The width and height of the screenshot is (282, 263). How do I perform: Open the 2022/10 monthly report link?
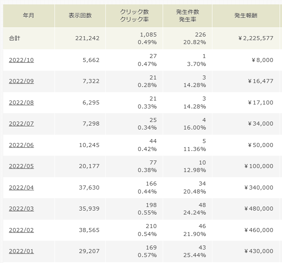click(x=21, y=60)
